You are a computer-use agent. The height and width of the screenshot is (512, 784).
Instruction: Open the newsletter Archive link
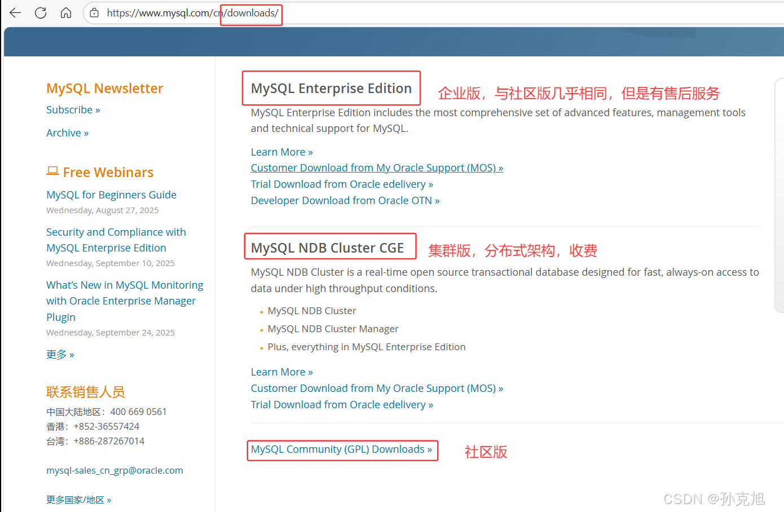[67, 133]
